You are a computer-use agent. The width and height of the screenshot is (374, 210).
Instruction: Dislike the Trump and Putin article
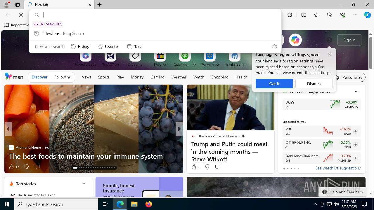click(207, 167)
